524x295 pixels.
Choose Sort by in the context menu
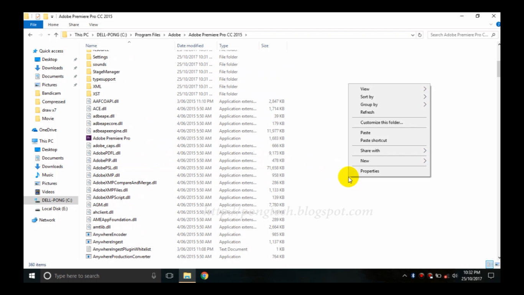coord(389,97)
